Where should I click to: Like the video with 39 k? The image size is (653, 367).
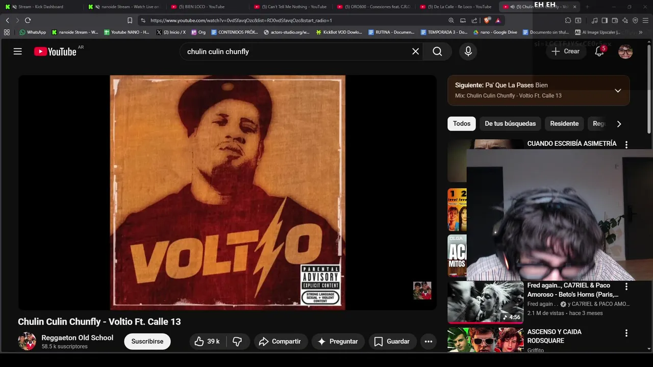tap(207, 342)
